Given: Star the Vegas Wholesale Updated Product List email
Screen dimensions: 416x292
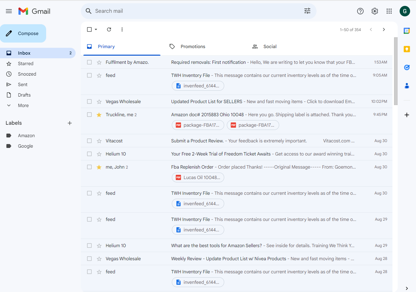Looking at the screenshot, I should (x=99, y=101).
